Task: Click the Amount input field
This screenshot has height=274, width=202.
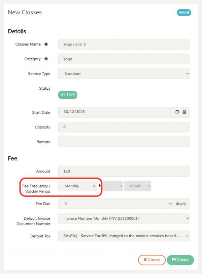Action: tap(124, 171)
